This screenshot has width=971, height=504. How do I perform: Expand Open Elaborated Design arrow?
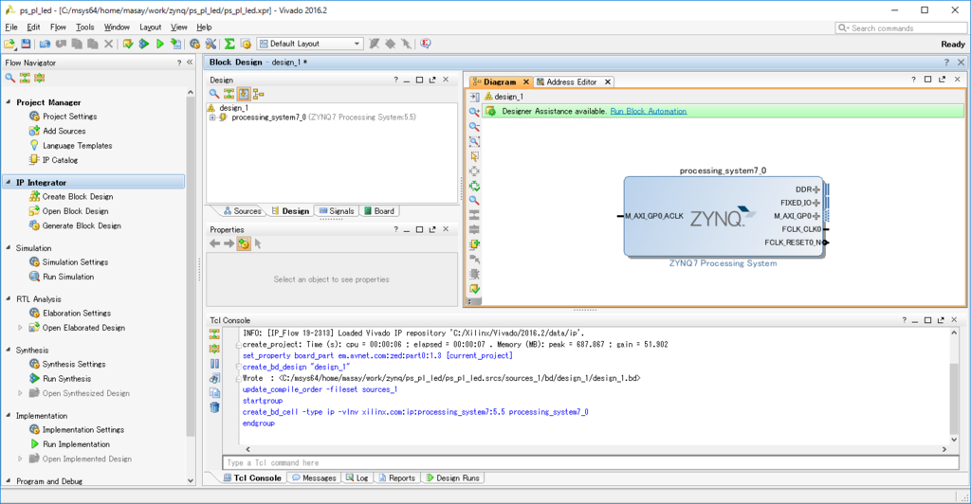coord(20,328)
